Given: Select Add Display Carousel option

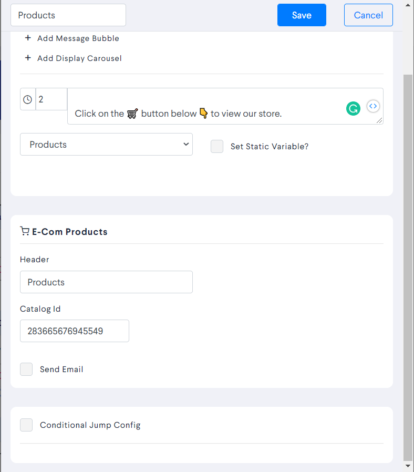Looking at the screenshot, I should coord(79,58).
